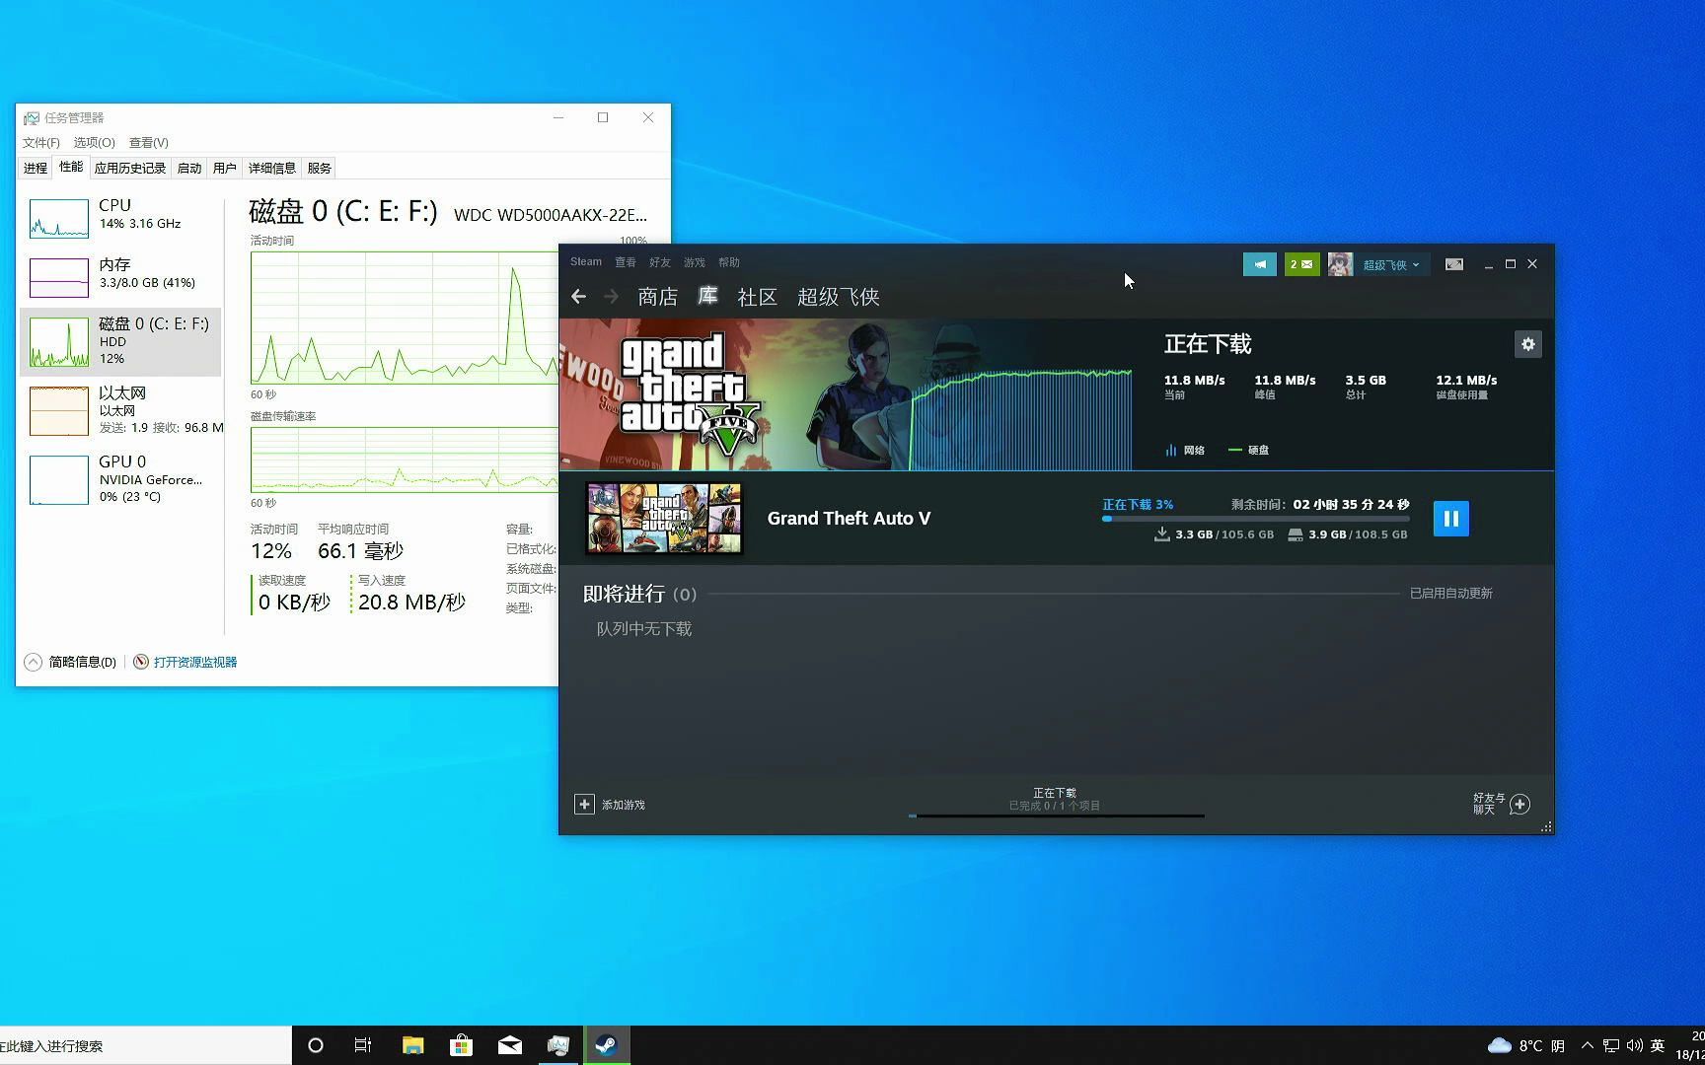Click the 添加游戏 plus icon
This screenshot has height=1065, width=1705.
pyautogui.click(x=584, y=805)
